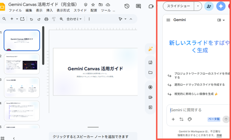
Task: Click the speaker notes area
Action: coord(93,136)
